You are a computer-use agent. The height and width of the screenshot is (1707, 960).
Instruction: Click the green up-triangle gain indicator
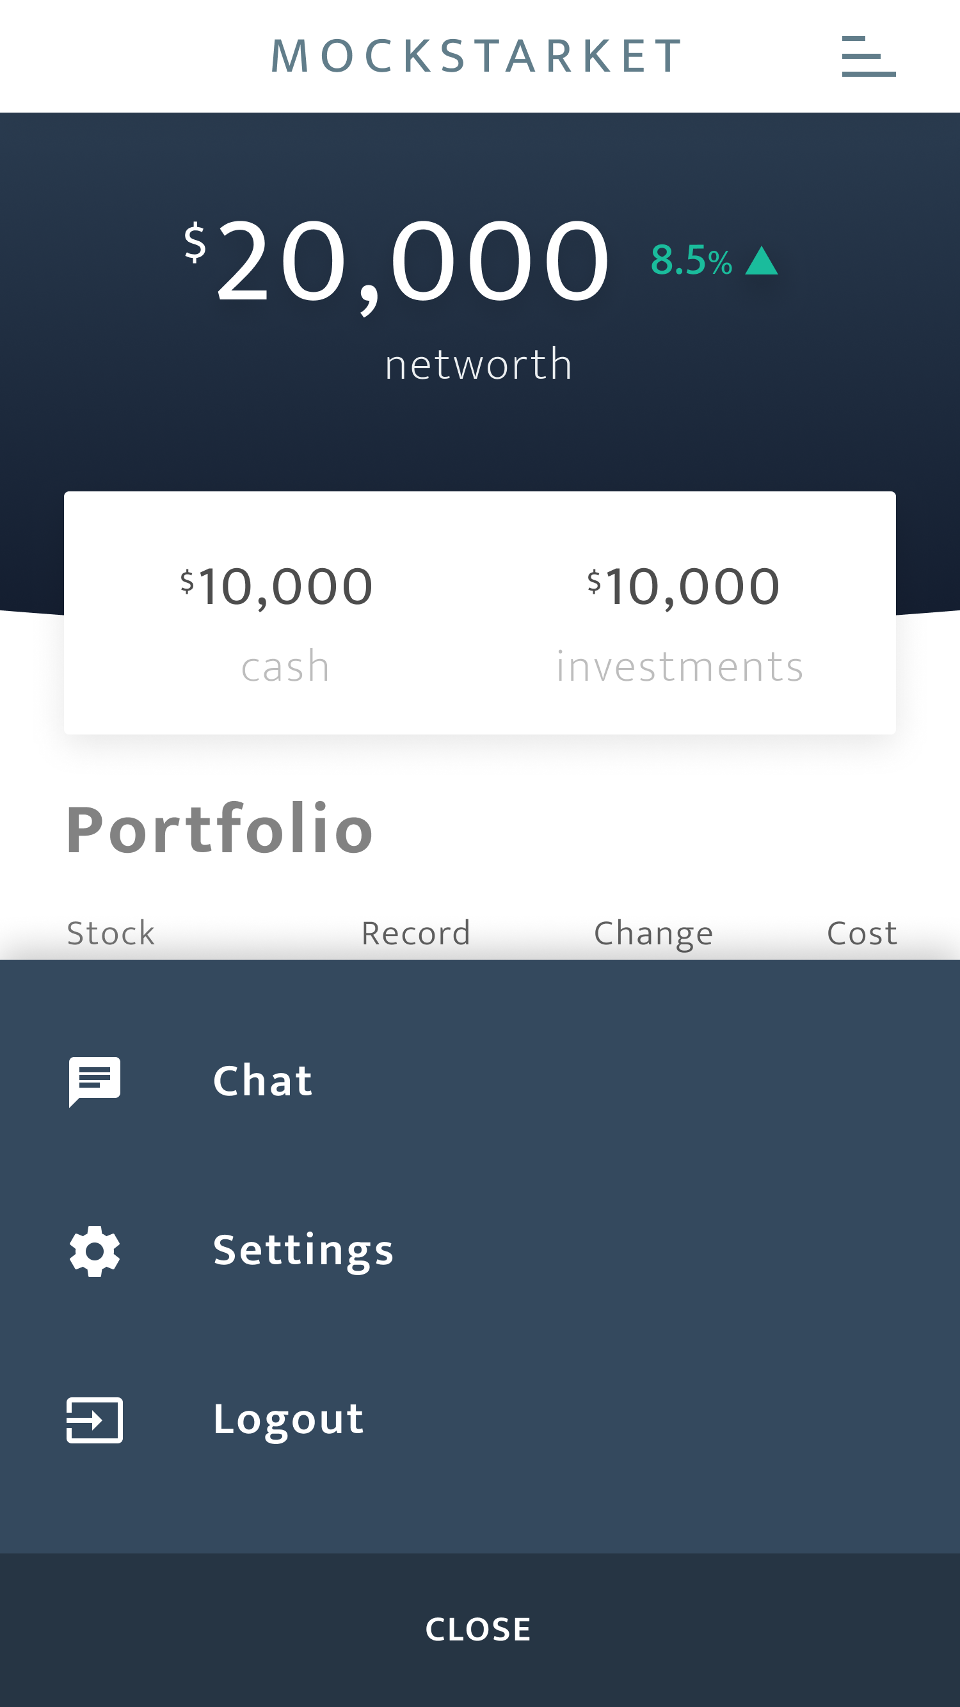[x=761, y=261]
